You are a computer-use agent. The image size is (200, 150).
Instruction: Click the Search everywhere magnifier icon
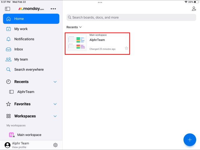coord(8,69)
